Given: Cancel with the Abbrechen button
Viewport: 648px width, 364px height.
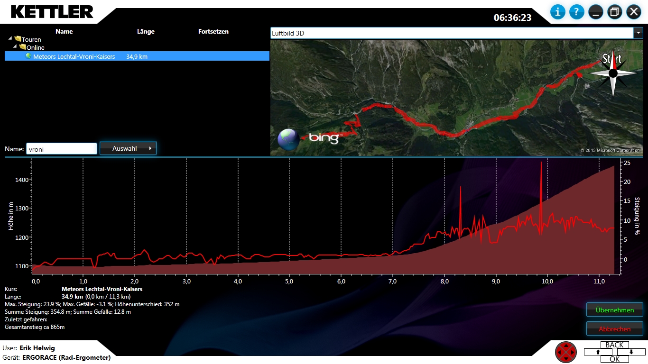Looking at the screenshot, I should pyautogui.click(x=614, y=328).
